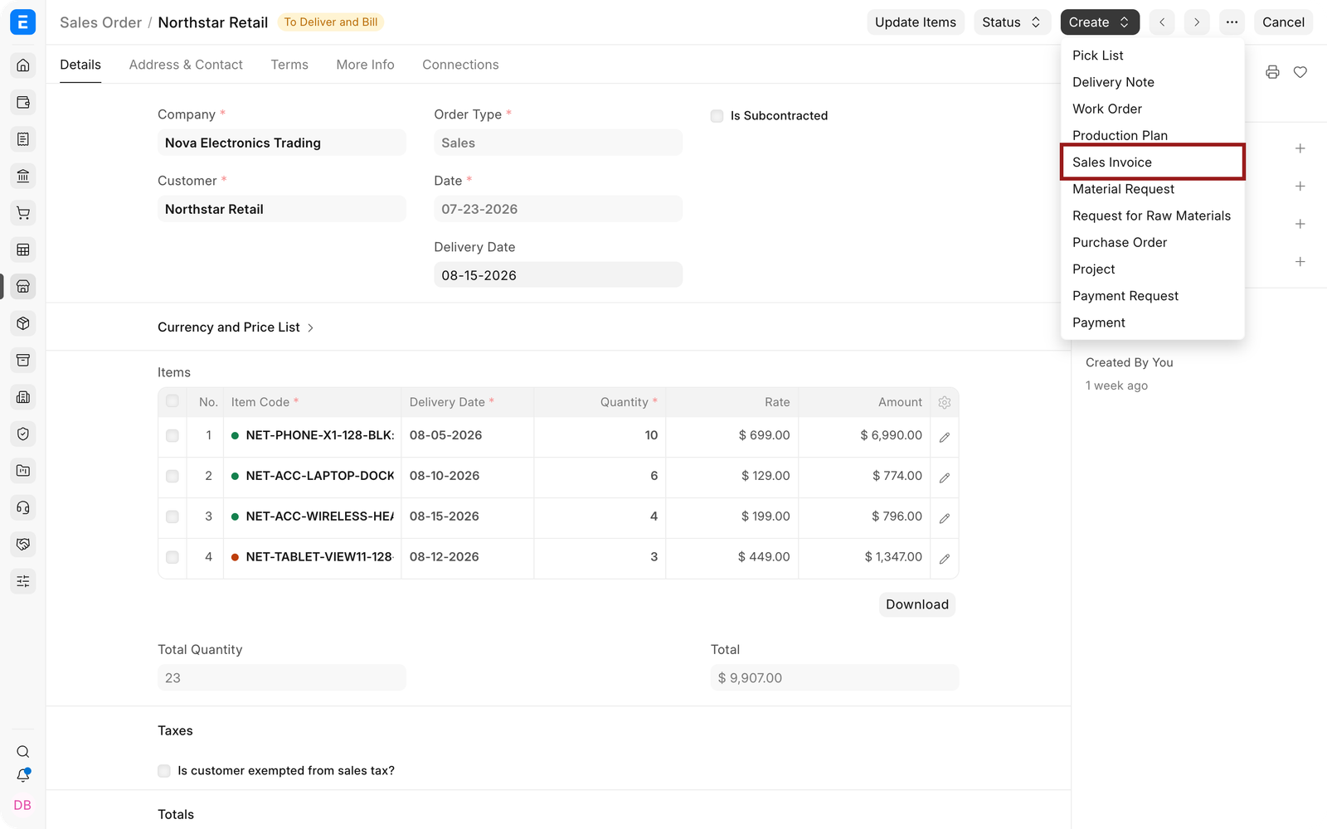The image size is (1327, 829).
Task: Toggle Is Subcontracted checkbox
Action: [717, 116]
